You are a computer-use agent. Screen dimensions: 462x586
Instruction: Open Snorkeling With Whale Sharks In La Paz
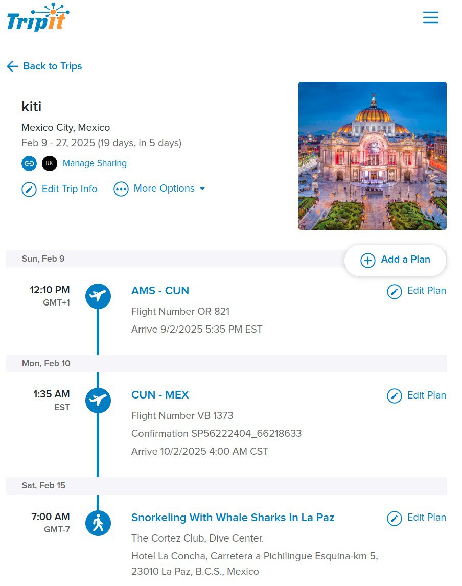(x=233, y=518)
